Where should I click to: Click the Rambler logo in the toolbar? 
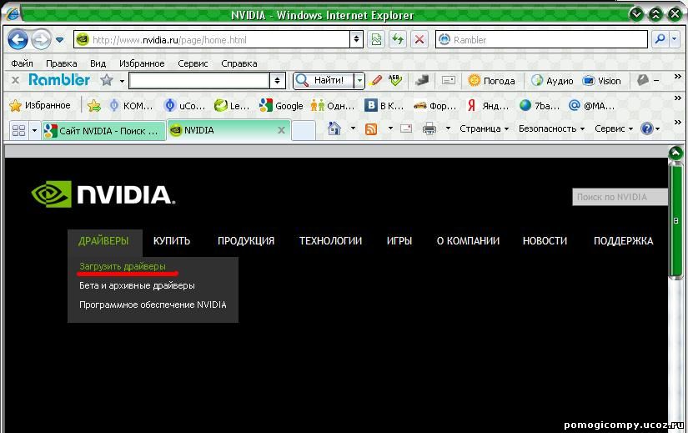click(x=59, y=80)
